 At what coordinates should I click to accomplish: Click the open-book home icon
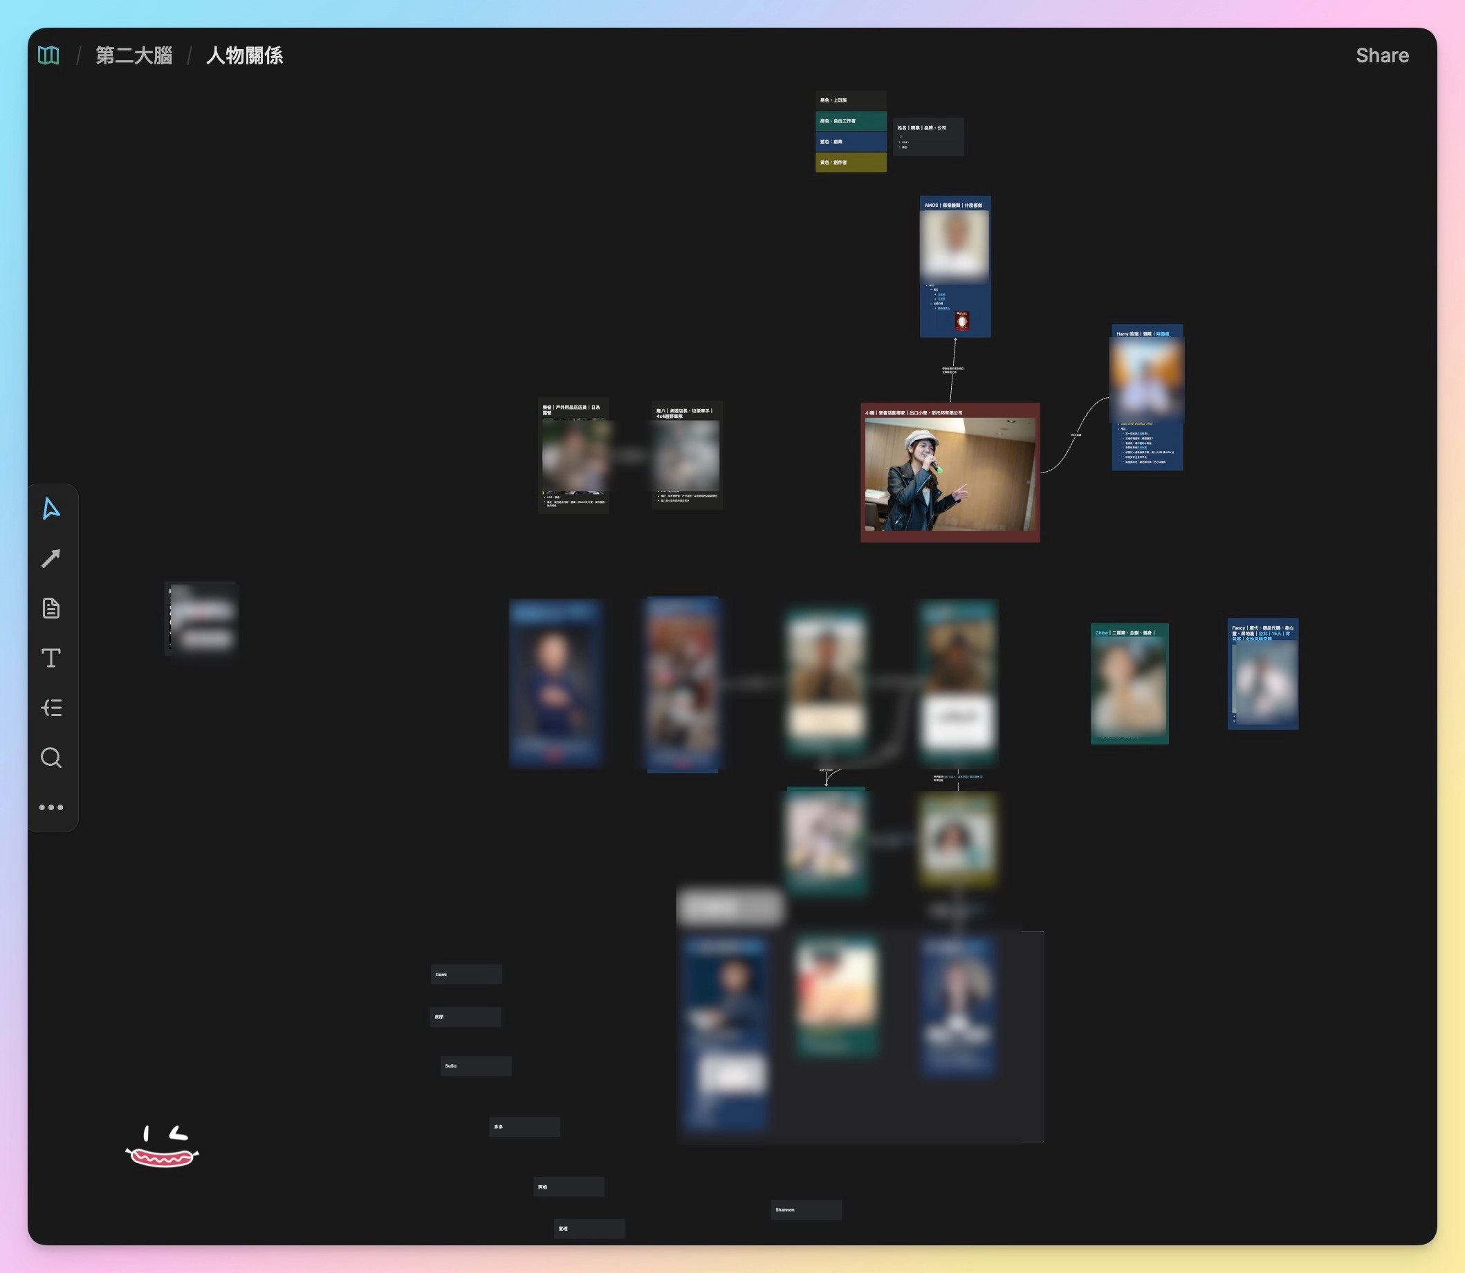pyautogui.click(x=48, y=55)
